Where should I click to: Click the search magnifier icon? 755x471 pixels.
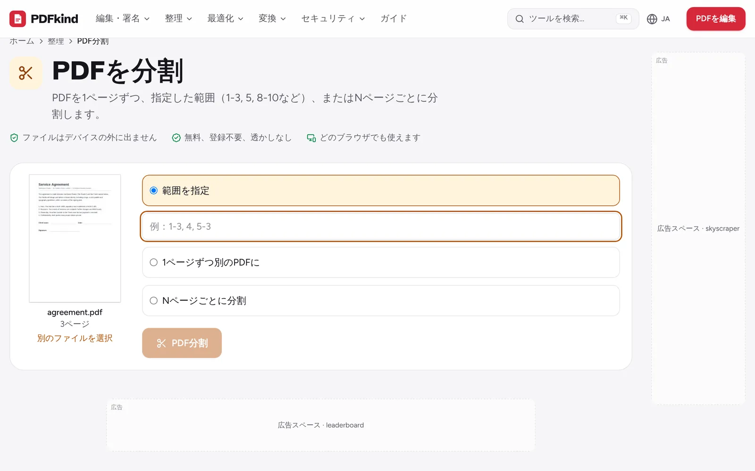pos(520,19)
